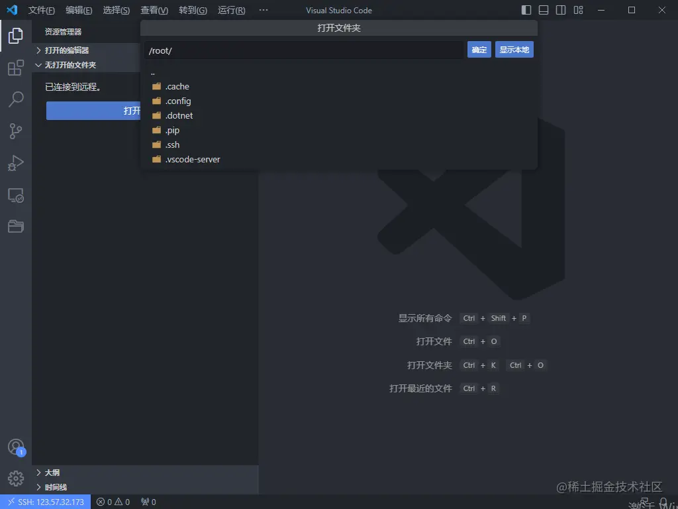678x509 pixels.
Task: Open the forwarded ports status item
Action: (x=148, y=502)
